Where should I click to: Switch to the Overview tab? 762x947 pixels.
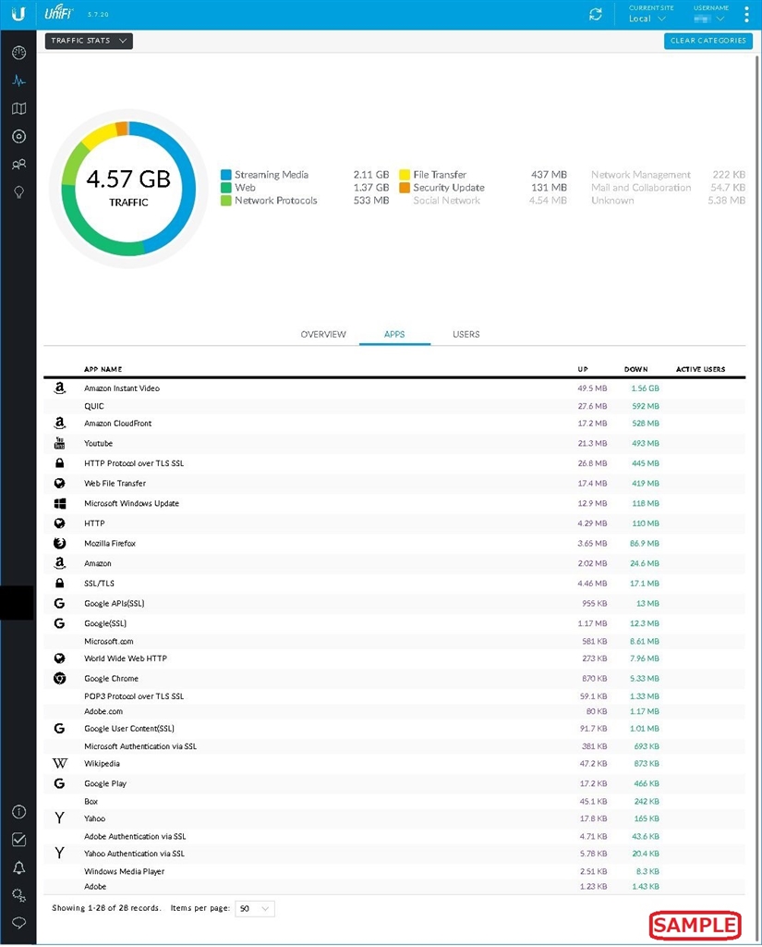tap(323, 334)
